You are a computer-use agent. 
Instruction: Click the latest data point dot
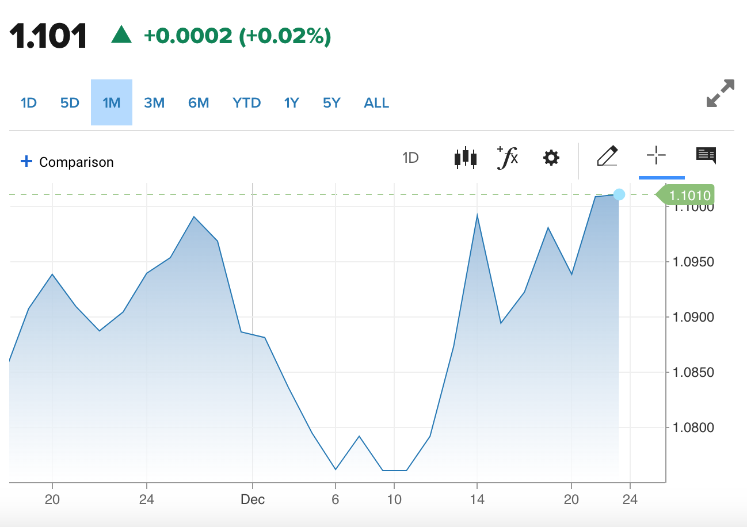click(619, 194)
